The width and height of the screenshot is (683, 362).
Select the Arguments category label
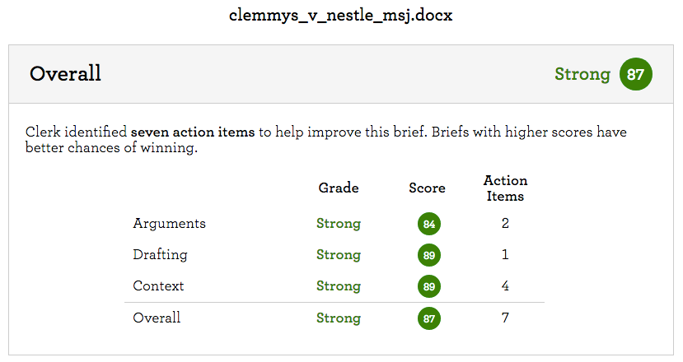[x=169, y=224]
